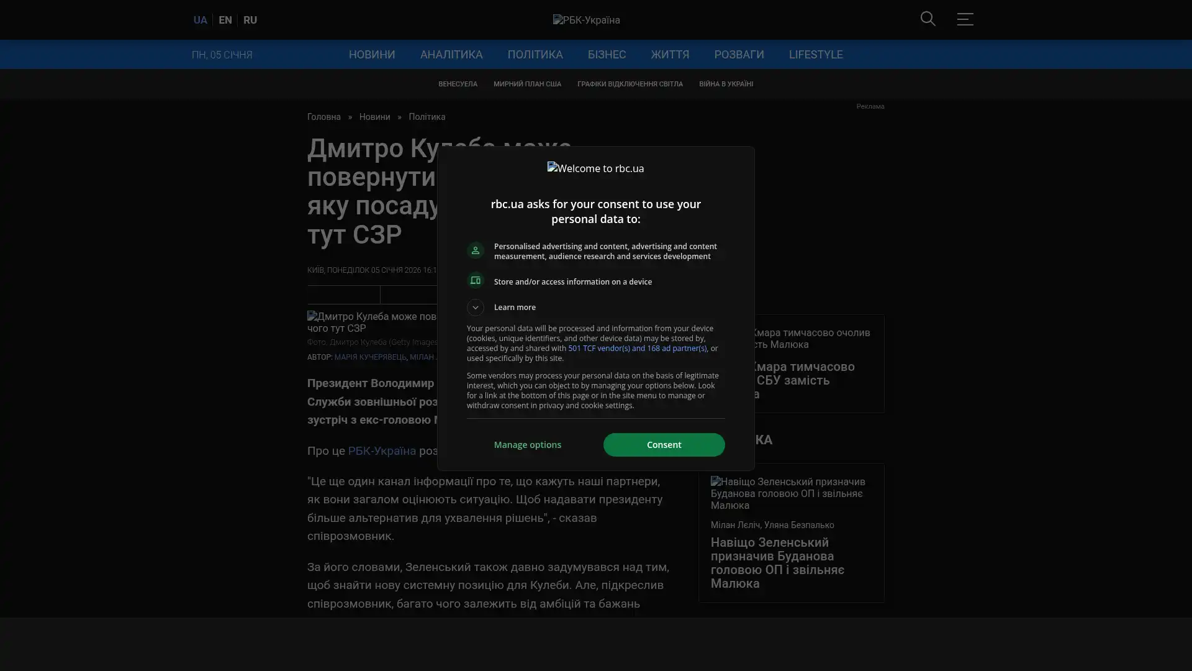Go to the LIFESTYLE section

click(x=815, y=55)
